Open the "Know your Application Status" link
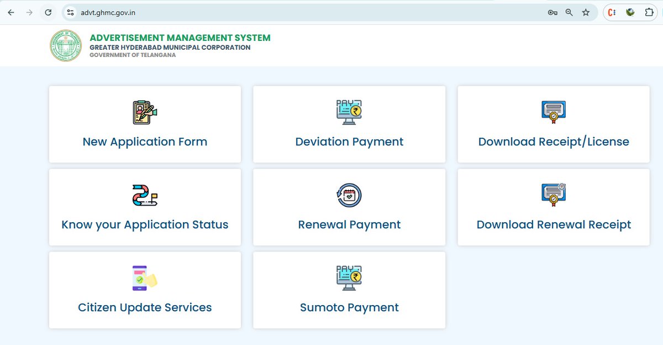This screenshot has width=663, height=345. (x=145, y=224)
